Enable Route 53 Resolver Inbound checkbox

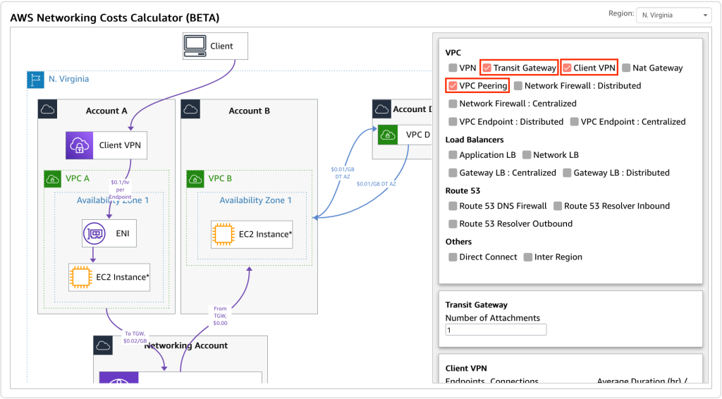pos(558,206)
